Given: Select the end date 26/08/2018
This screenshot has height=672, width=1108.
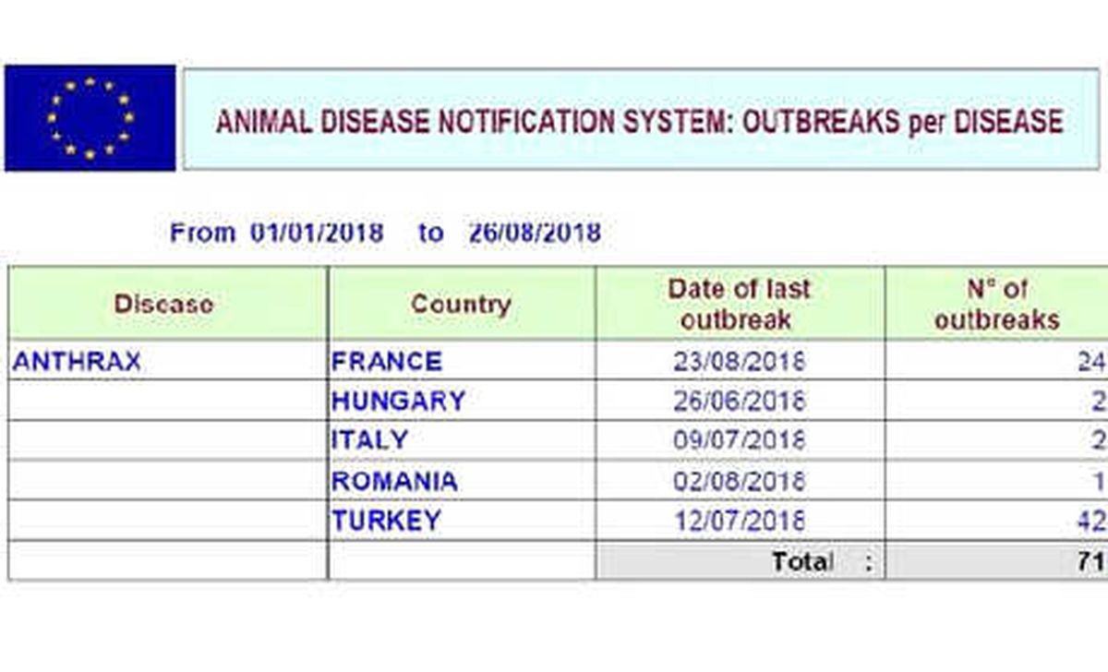Looking at the screenshot, I should click(x=534, y=233).
